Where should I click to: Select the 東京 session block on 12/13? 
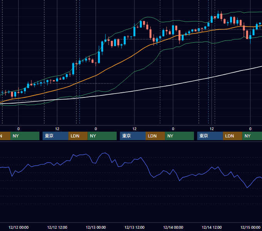[x=133, y=136]
